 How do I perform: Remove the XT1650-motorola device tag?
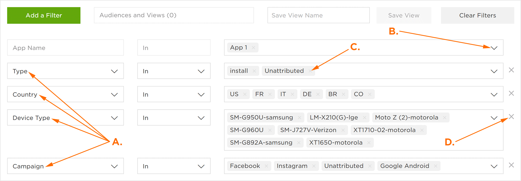[x=369, y=143]
